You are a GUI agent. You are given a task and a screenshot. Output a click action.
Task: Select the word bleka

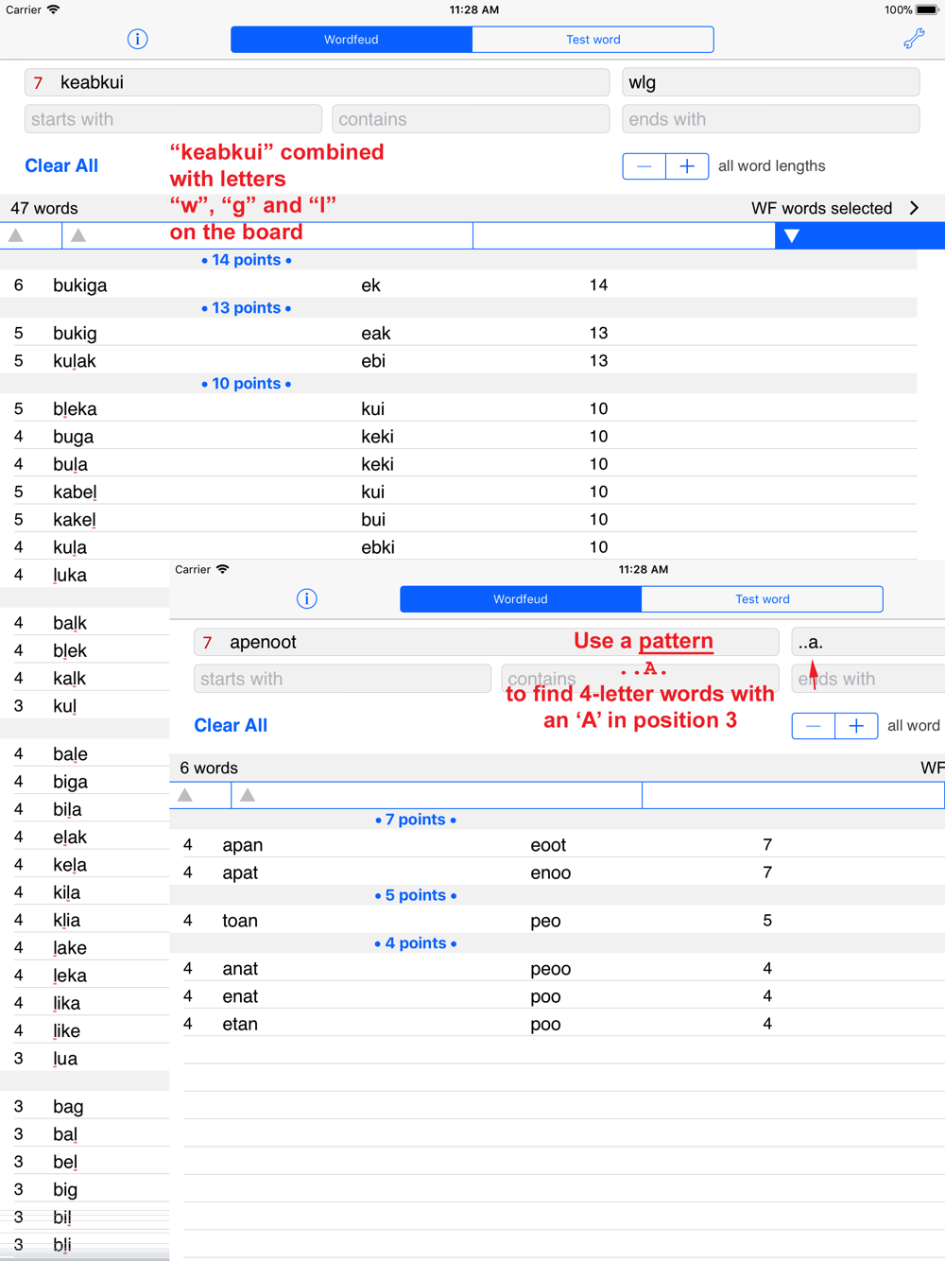click(76, 409)
